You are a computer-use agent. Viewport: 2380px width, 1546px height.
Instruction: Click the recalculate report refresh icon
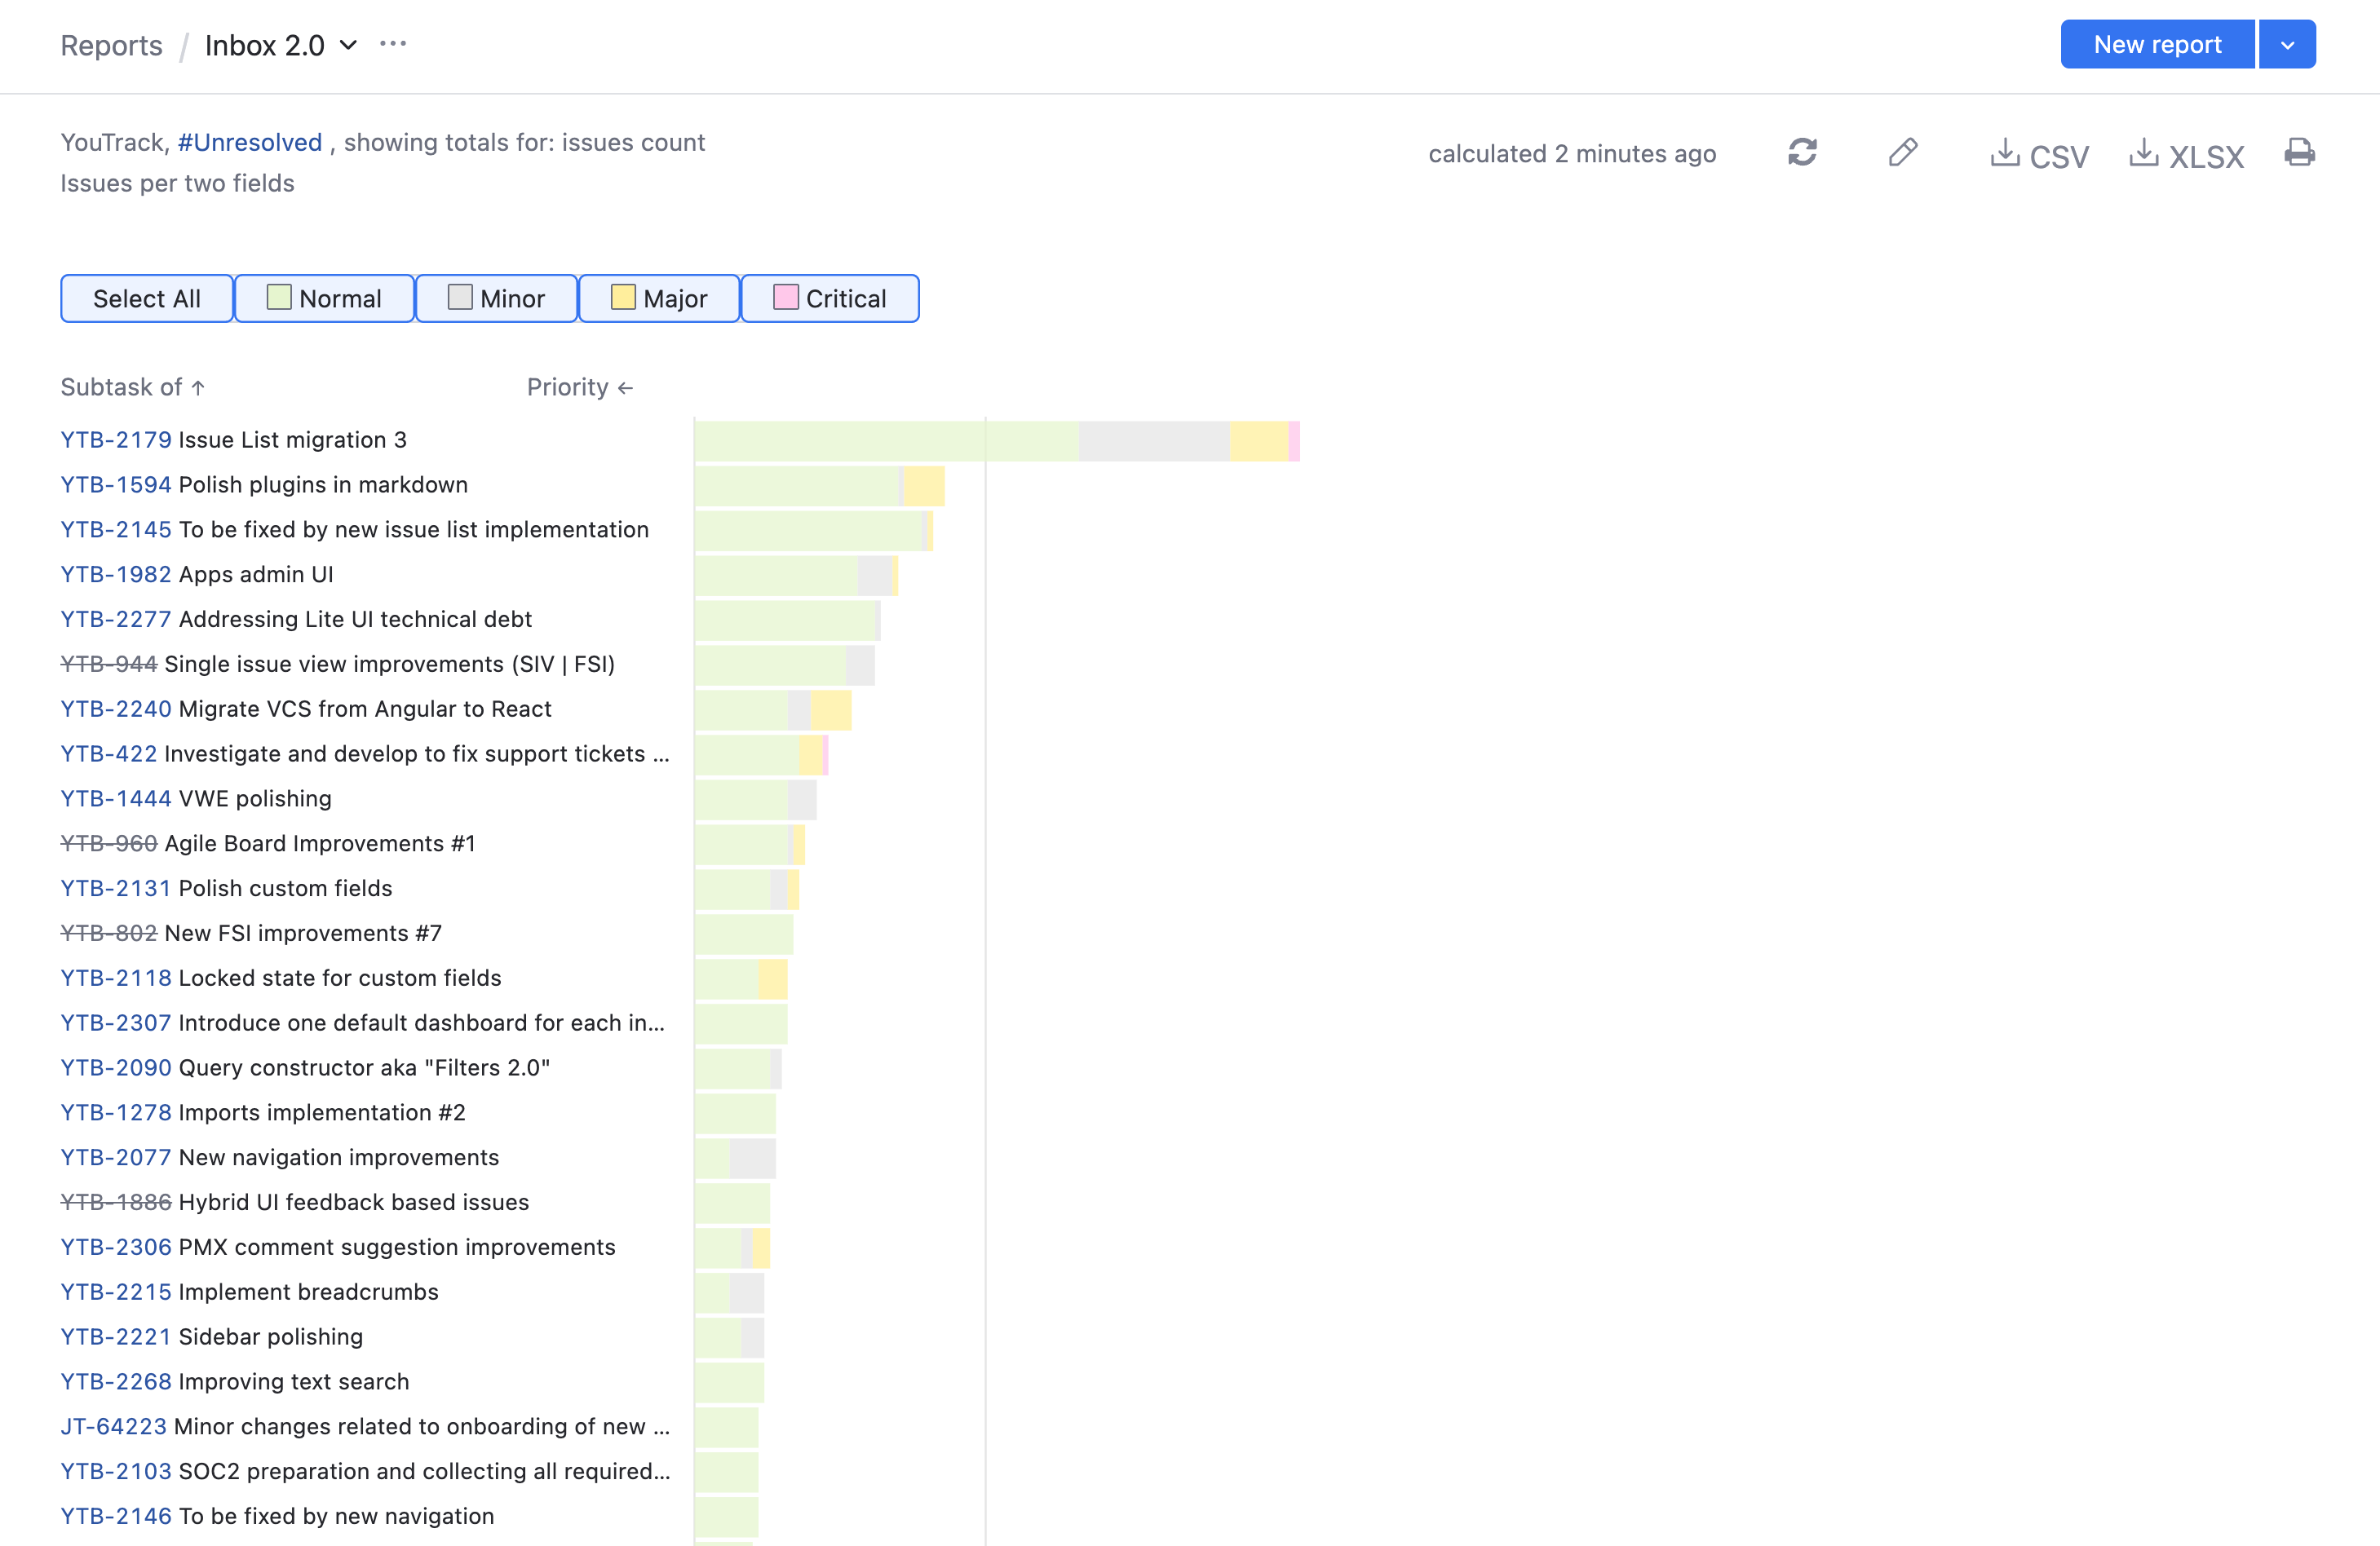click(x=1801, y=153)
